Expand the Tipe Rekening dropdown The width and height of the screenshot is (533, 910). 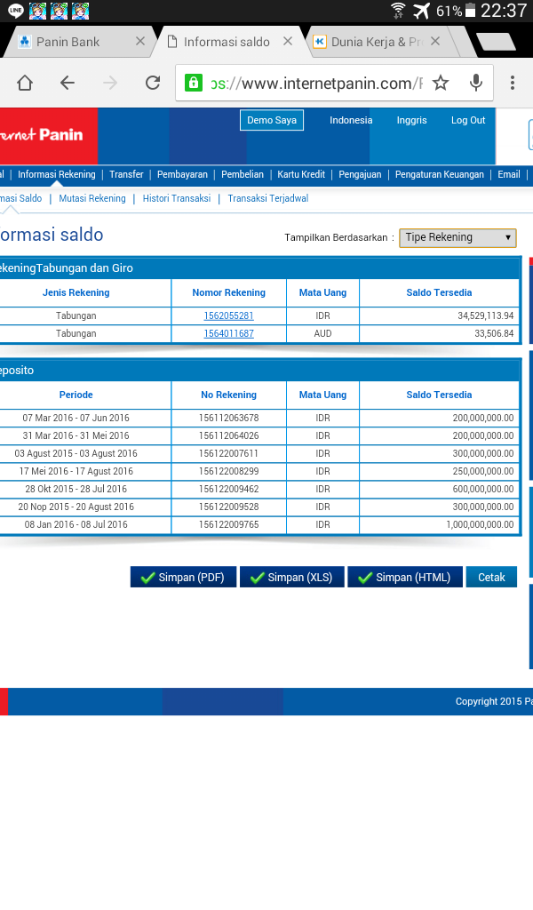tap(457, 237)
